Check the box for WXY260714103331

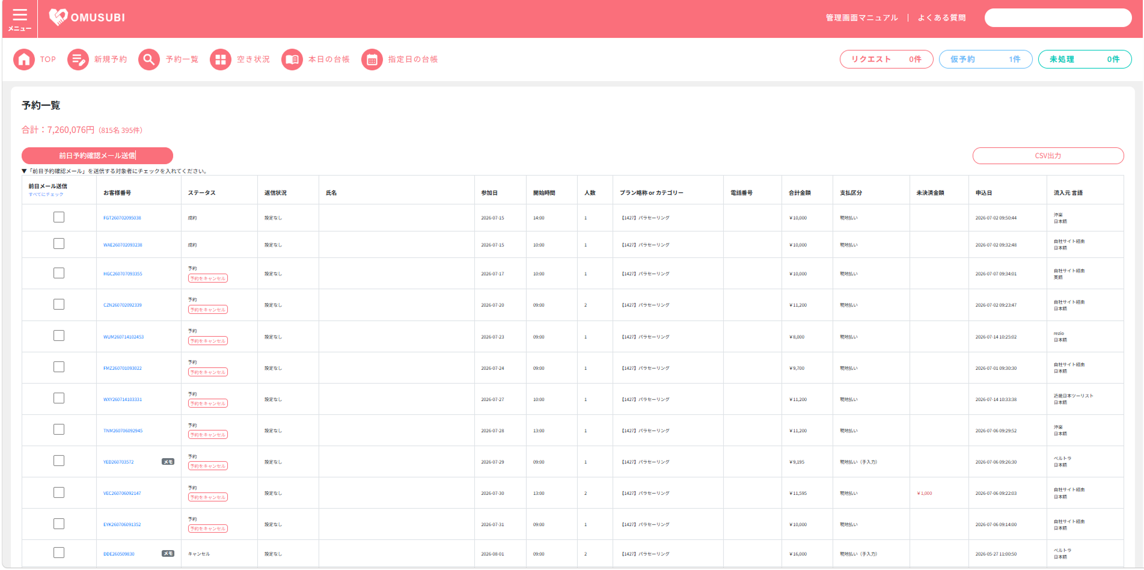click(59, 398)
